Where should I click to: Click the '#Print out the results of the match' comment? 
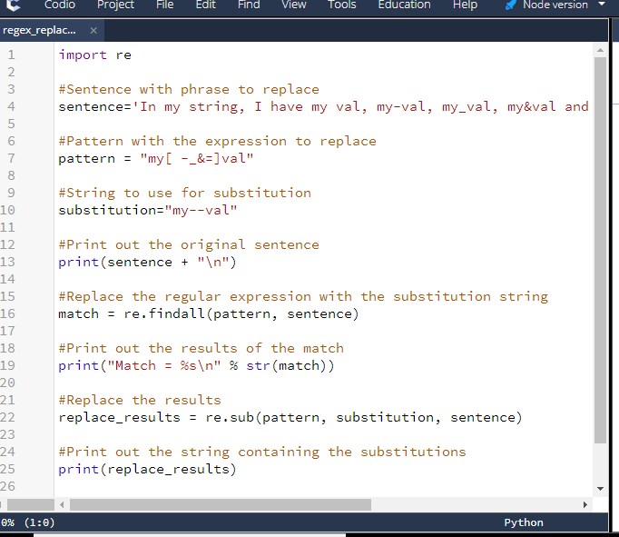click(x=201, y=349)
